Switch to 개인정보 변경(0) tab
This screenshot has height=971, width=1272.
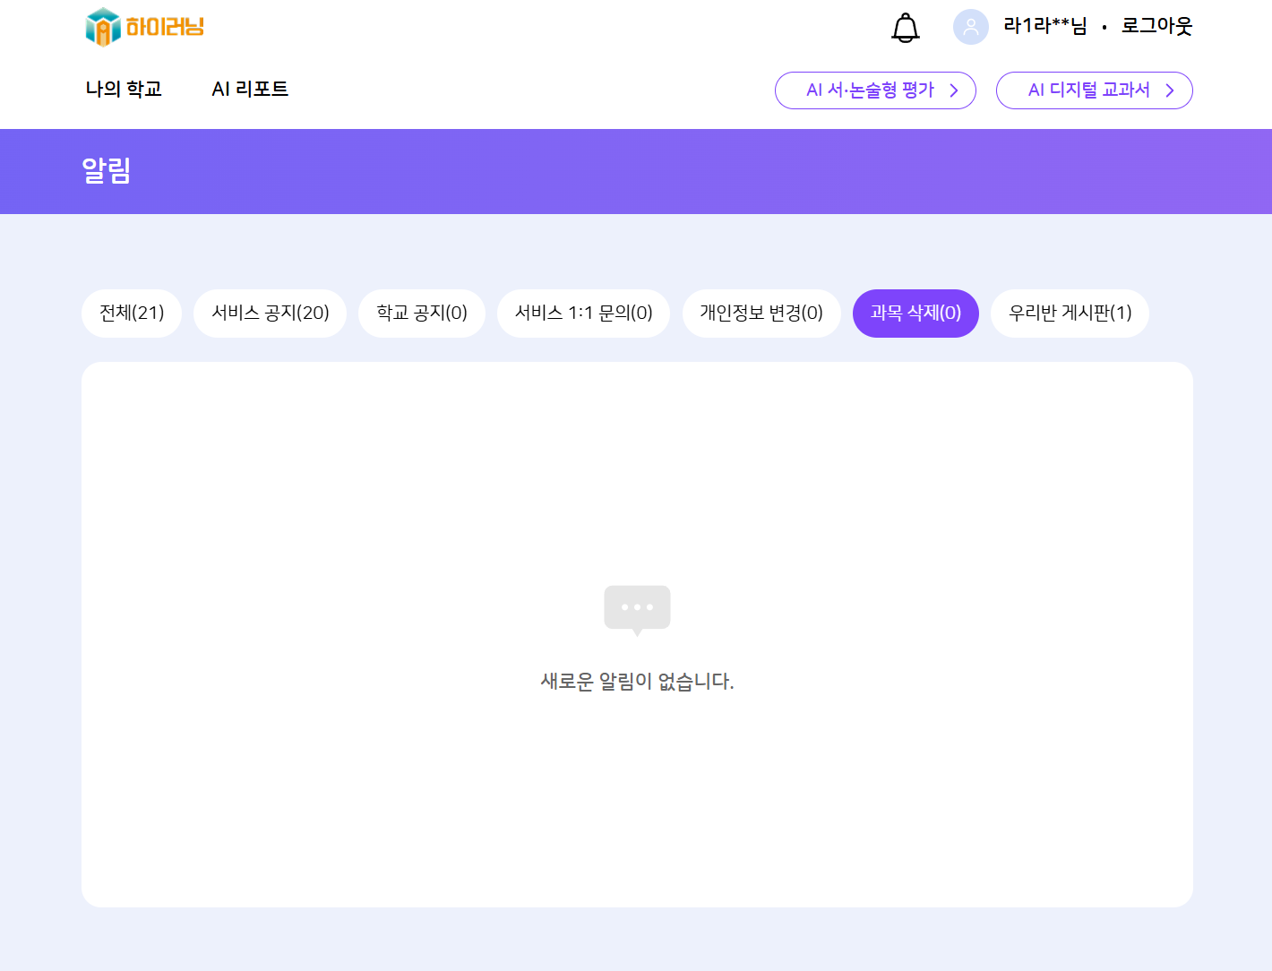click(761, 313)
